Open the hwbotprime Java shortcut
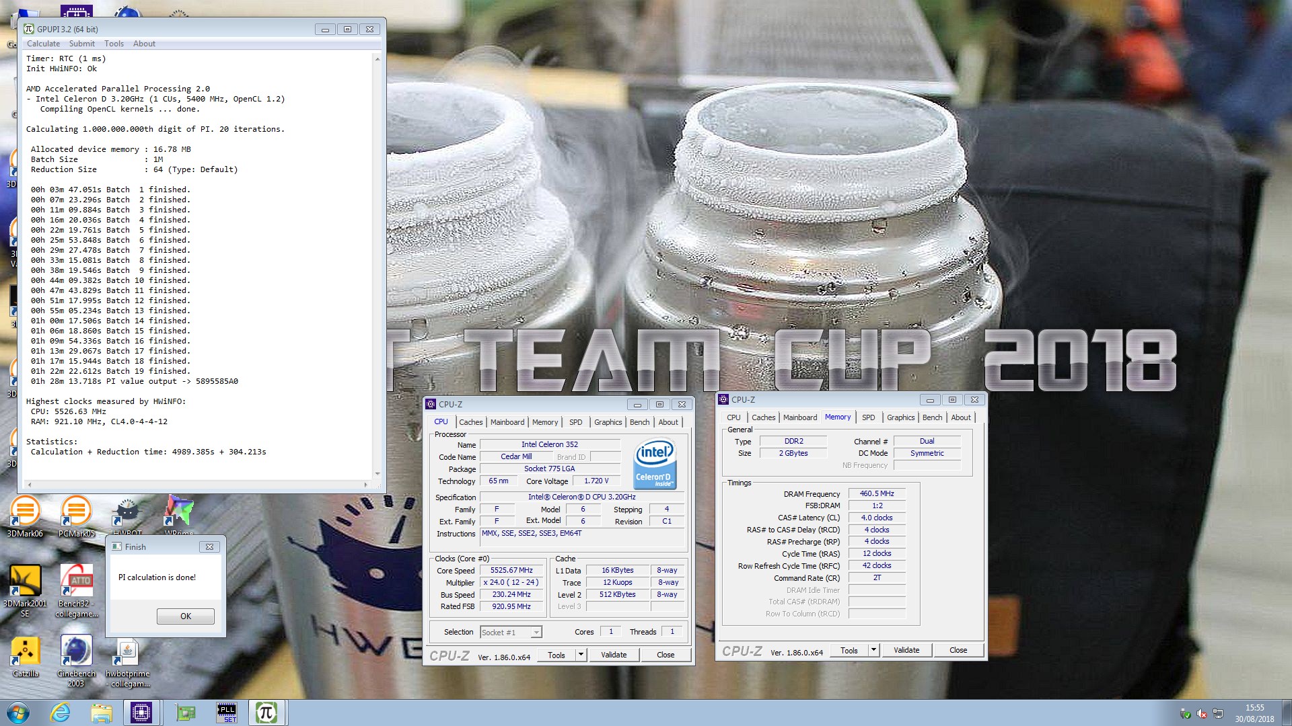Image resolution: width=1292 pixels, height=726 pixels. [x=127, y=663]
